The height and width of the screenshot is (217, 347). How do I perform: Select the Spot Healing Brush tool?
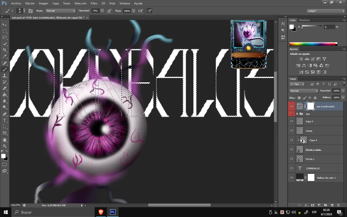click(x=5, y=63)
